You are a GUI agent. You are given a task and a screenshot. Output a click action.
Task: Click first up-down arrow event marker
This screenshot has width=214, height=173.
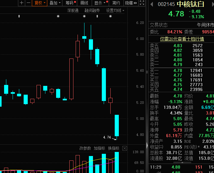click(x=19, y=16)
